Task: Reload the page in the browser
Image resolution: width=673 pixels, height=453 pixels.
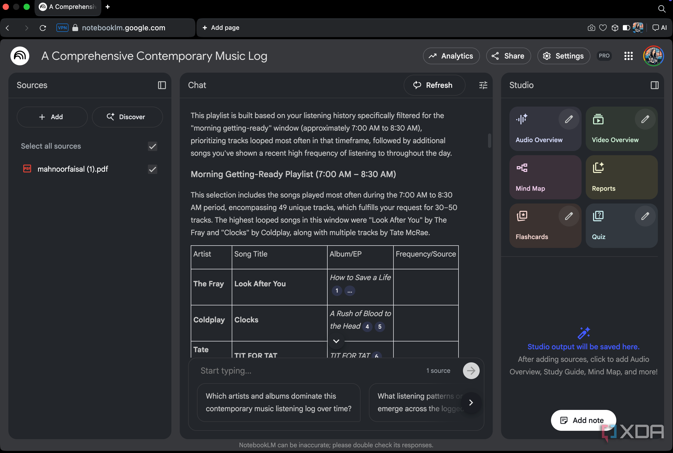Action: (x=43, y=28)
